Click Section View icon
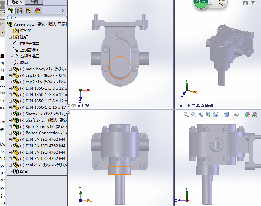This screenshot has height=206, width=261. tap(208, 115)
